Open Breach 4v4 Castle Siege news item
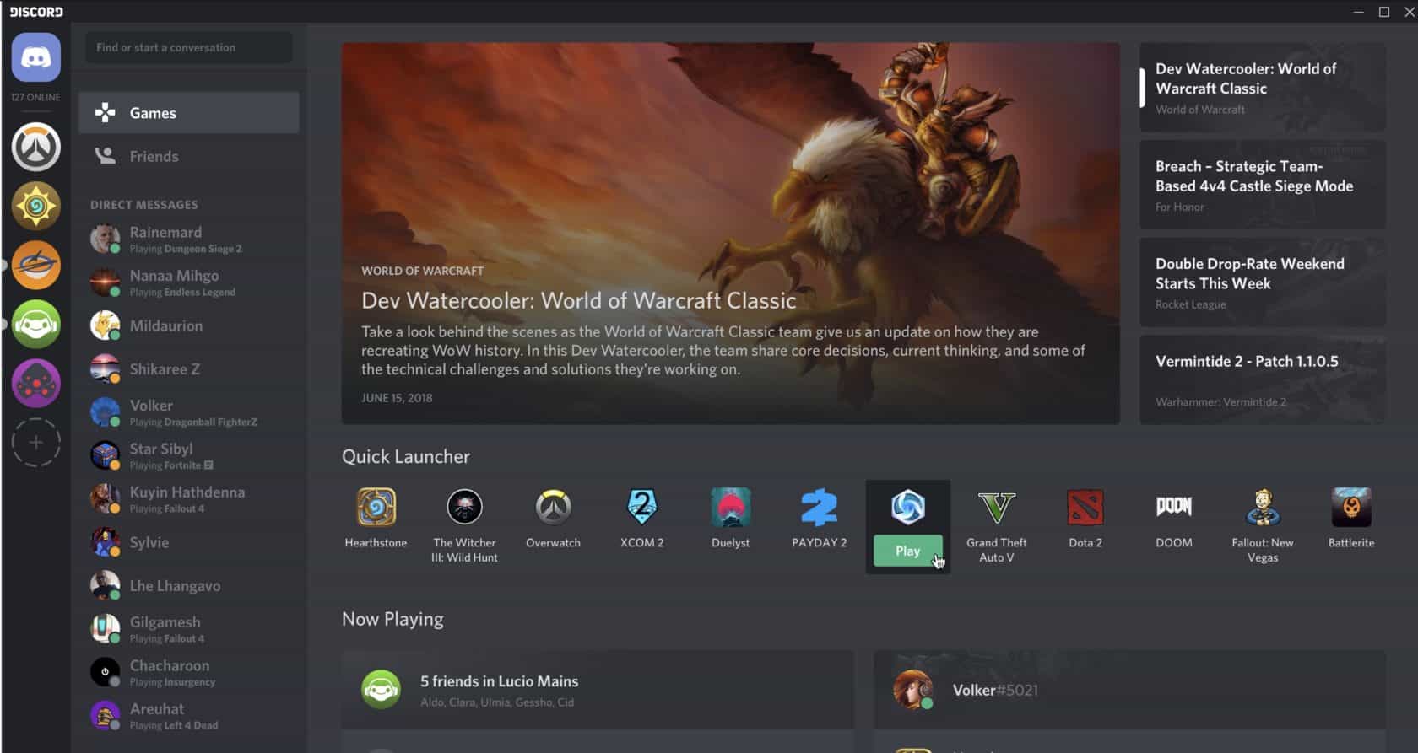1418x753 pixels. (1262, 185)
